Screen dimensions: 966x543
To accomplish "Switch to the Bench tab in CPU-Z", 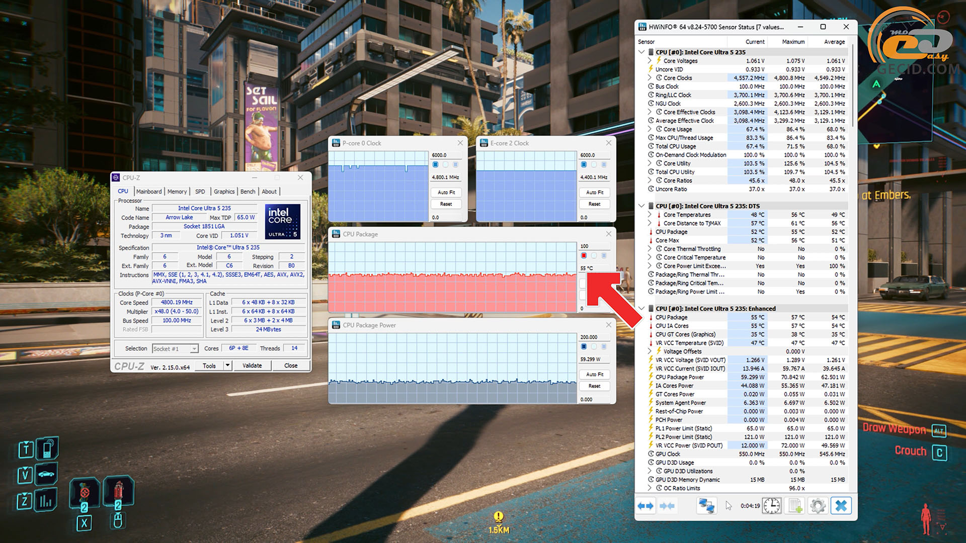I will coord(248,192).
